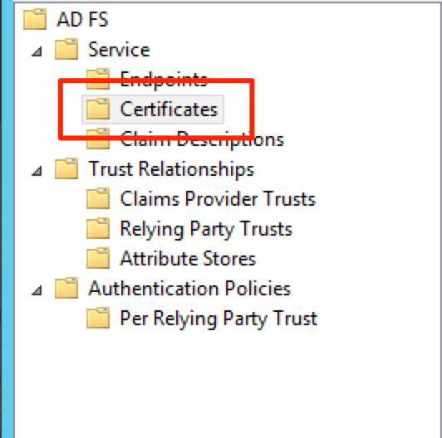Select the Service node text label
442x438 pixels.
(119, 50)
